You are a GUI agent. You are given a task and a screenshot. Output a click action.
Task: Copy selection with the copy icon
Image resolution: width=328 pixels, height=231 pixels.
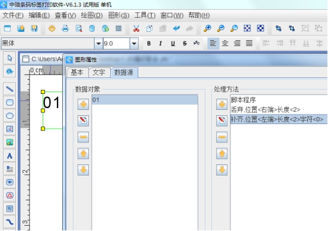click(149, 28)
